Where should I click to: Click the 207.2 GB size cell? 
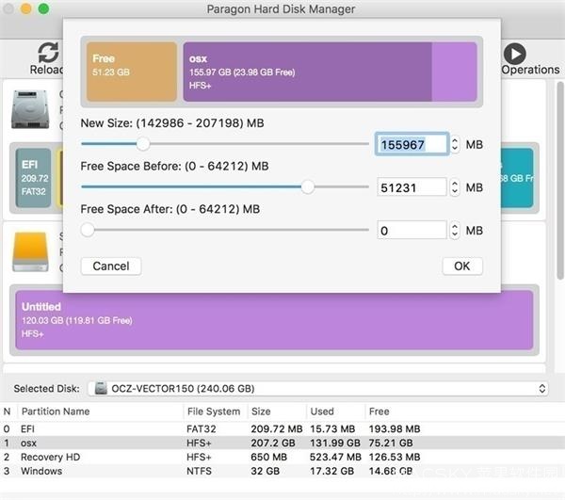click(273, 443)
